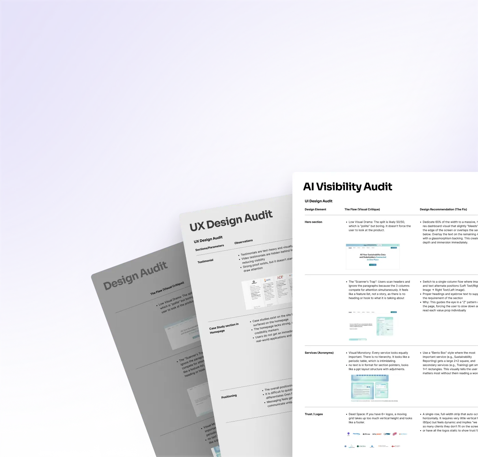
Task: Click "The Flaw (Visual Critique)" header on gray page
Action: coord(167,289)
